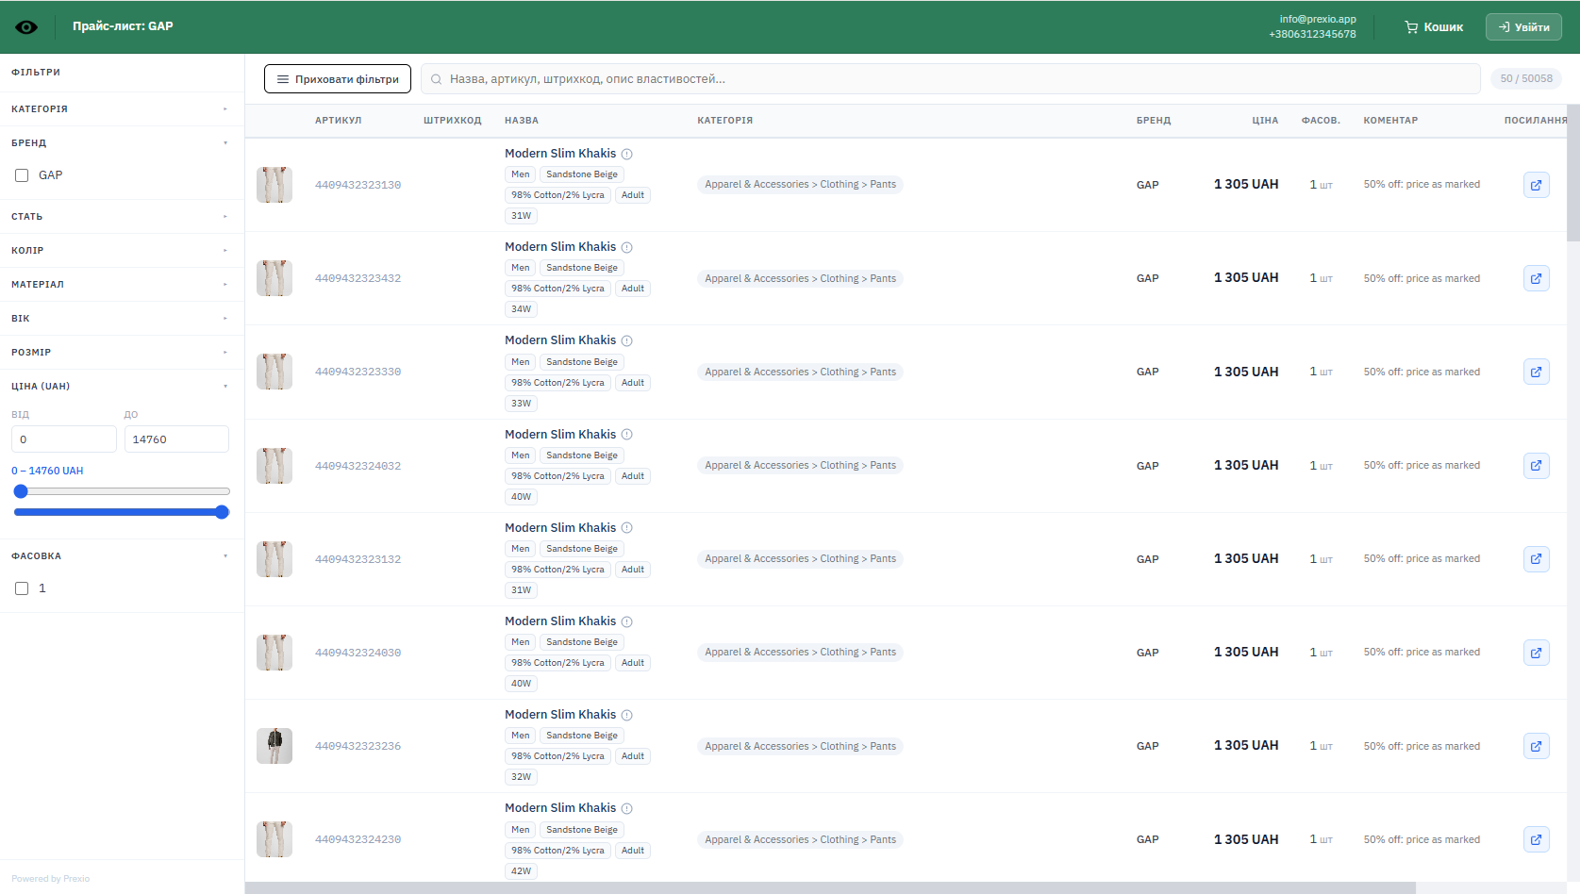Open external link for article 4409432324030

pos(1536,653)
